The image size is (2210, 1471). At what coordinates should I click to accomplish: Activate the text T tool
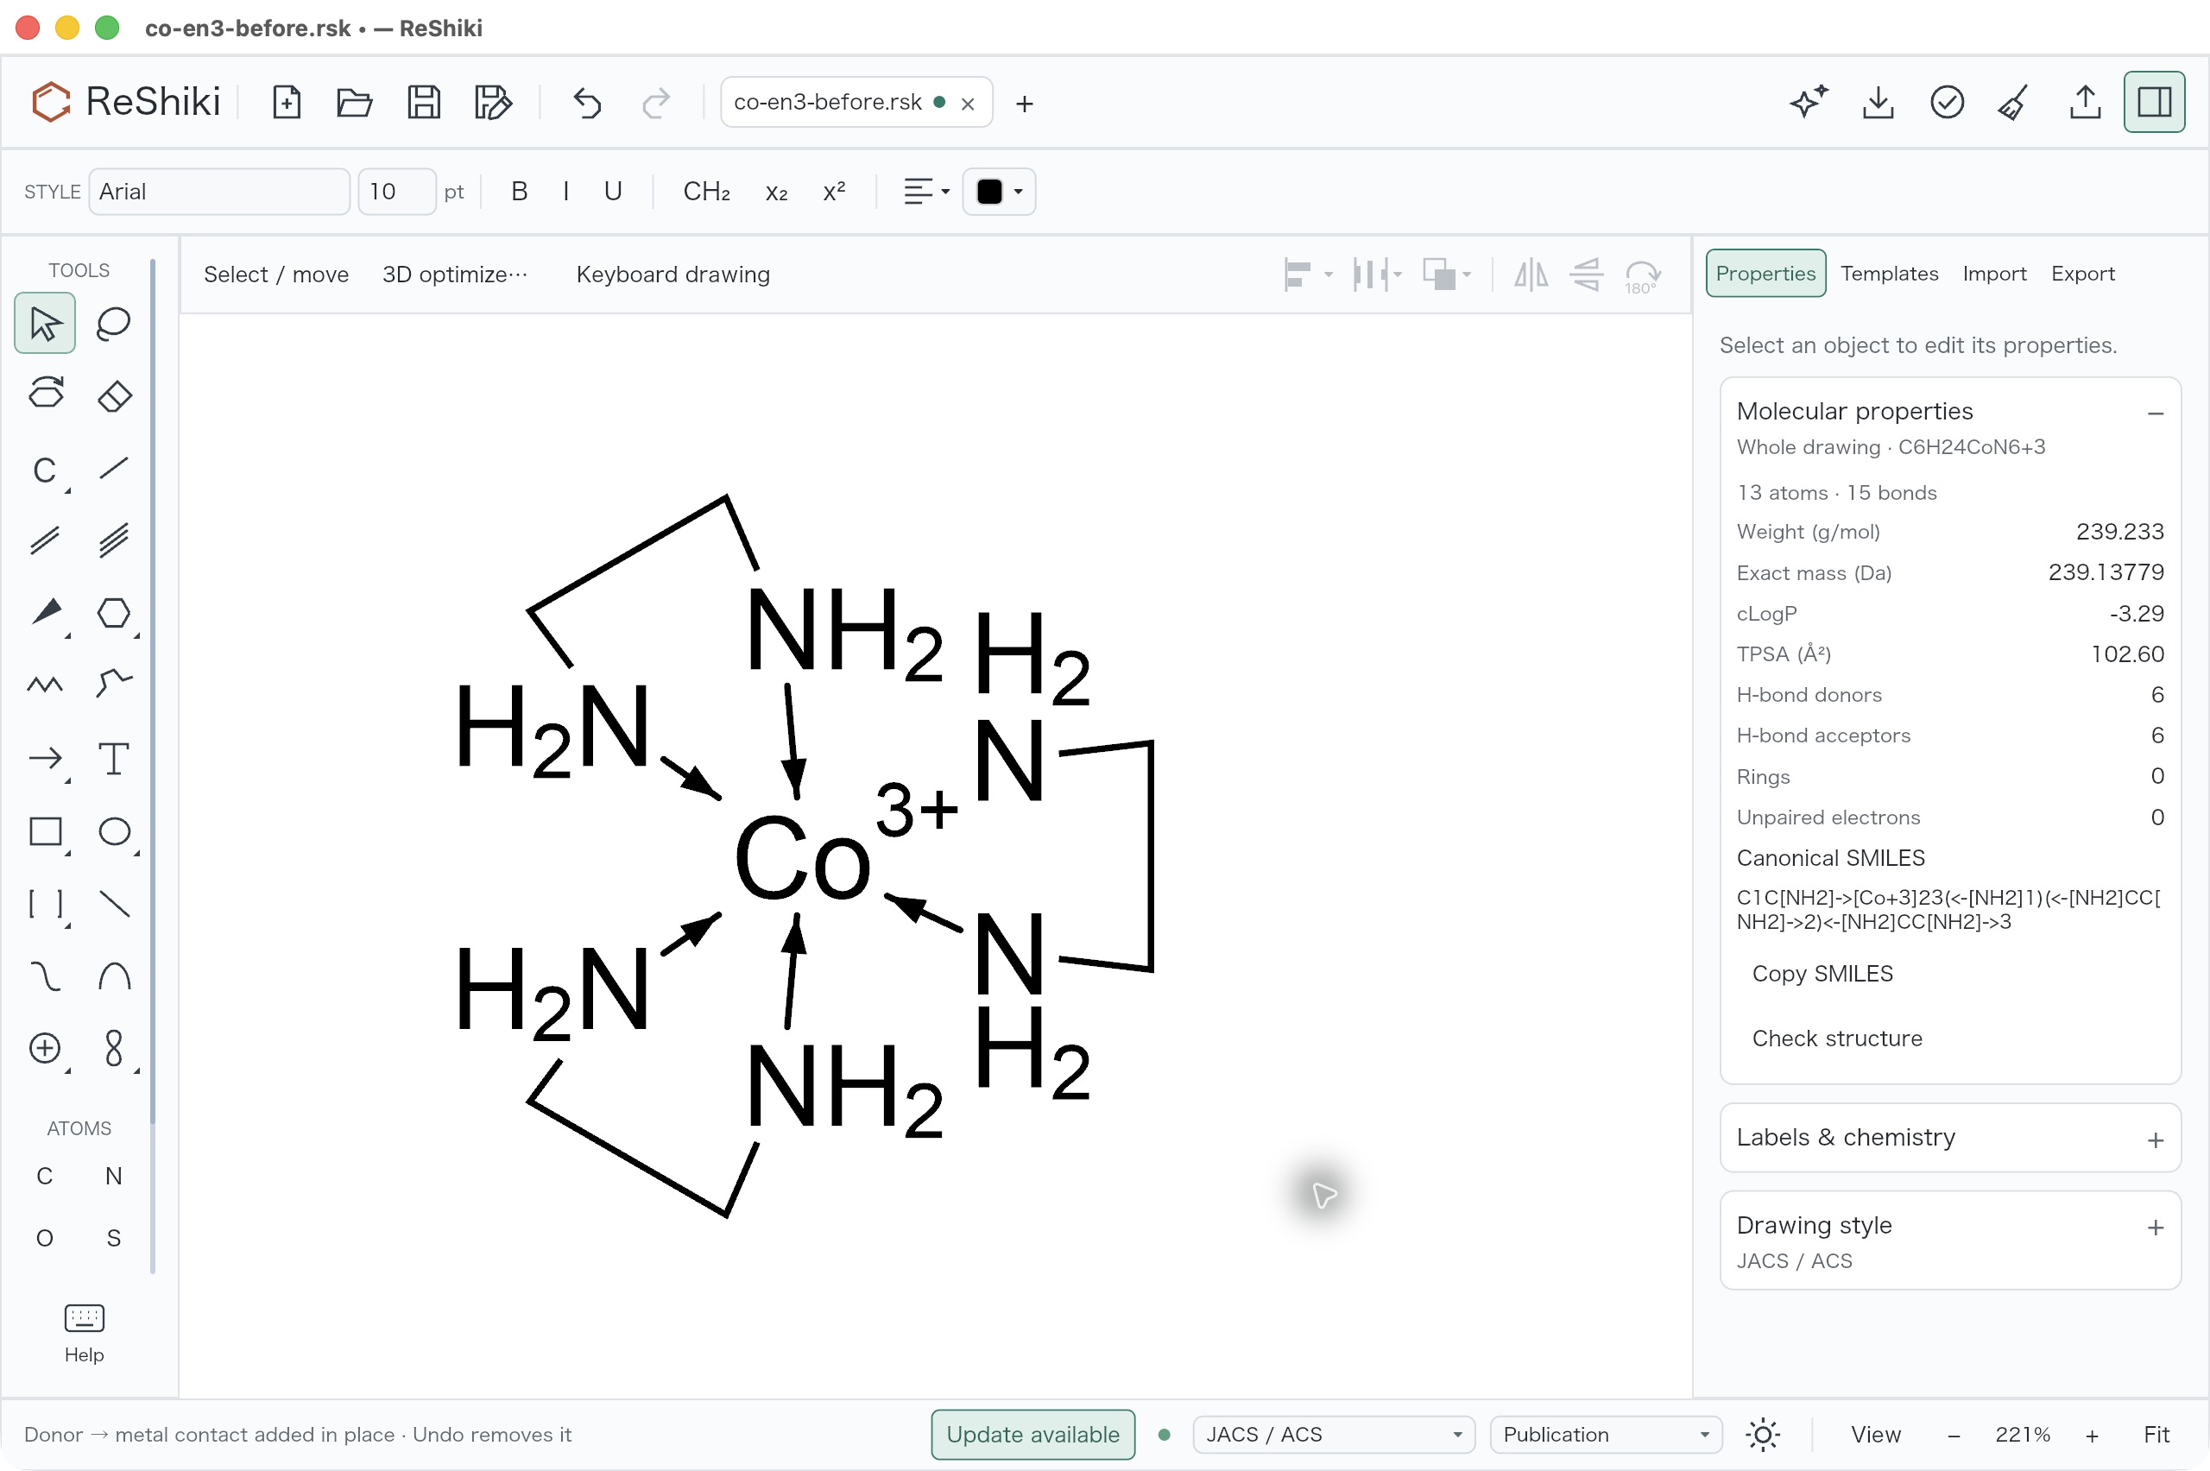click(113, 758)
